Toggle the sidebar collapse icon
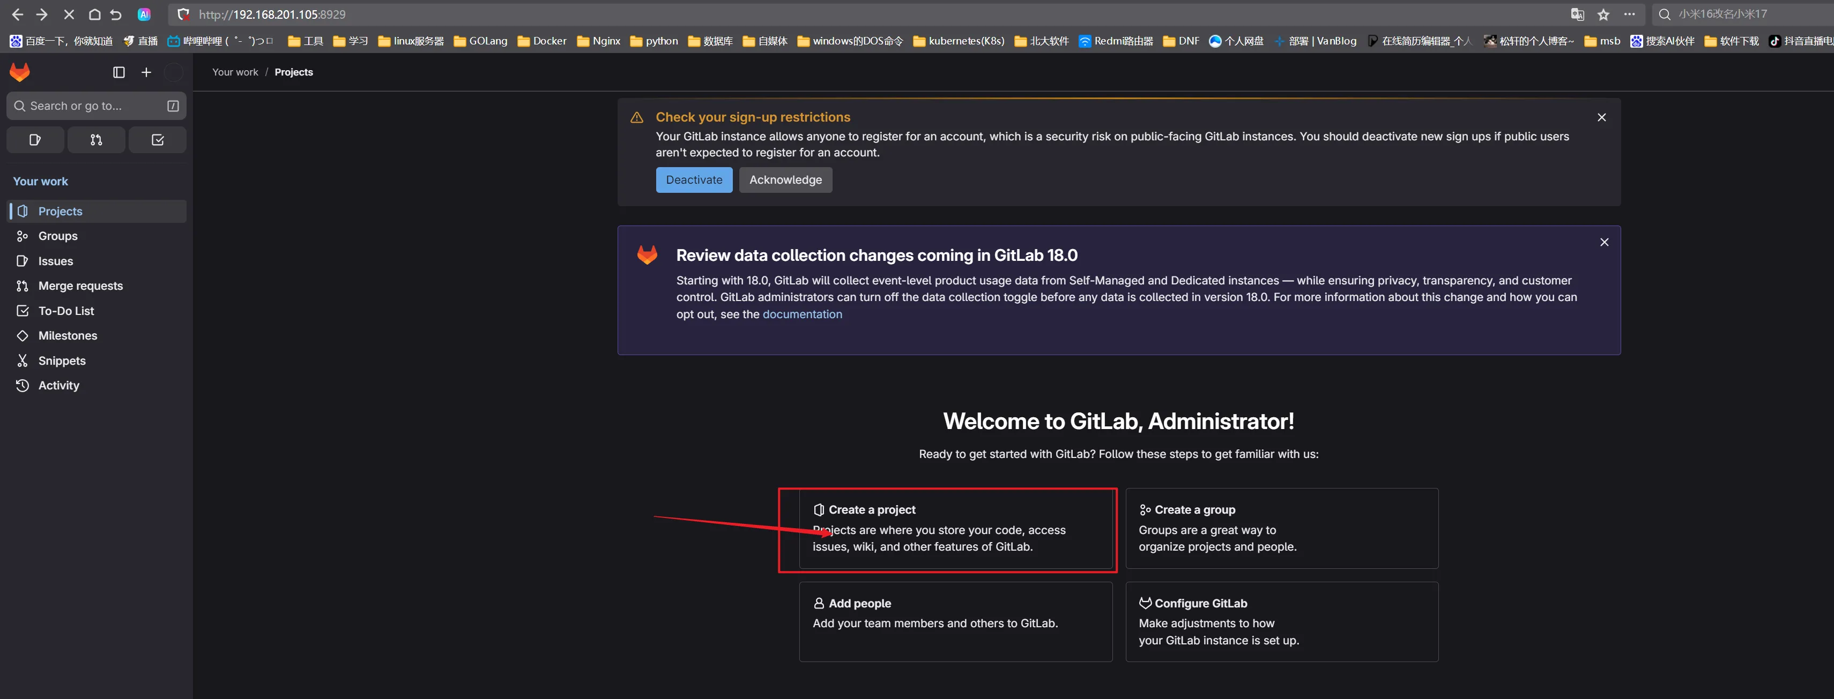The image size is (1834, 699). click(x=119, y=72)
